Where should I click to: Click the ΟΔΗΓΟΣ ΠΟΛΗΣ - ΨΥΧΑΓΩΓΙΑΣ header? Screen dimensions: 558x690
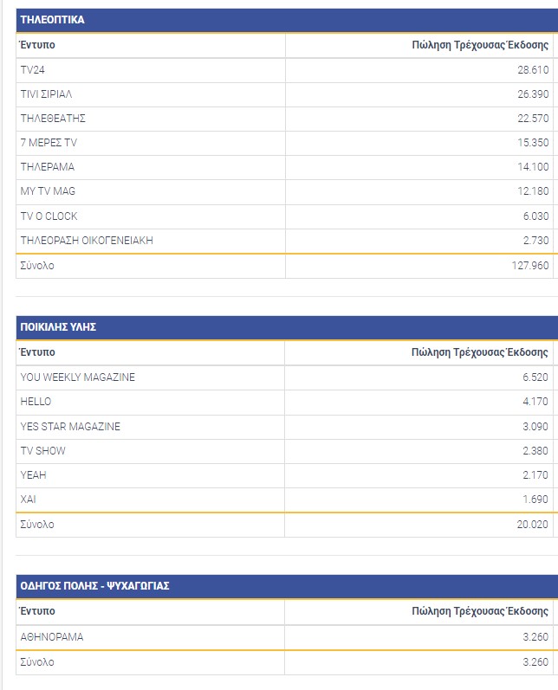[x=94, y=586]
